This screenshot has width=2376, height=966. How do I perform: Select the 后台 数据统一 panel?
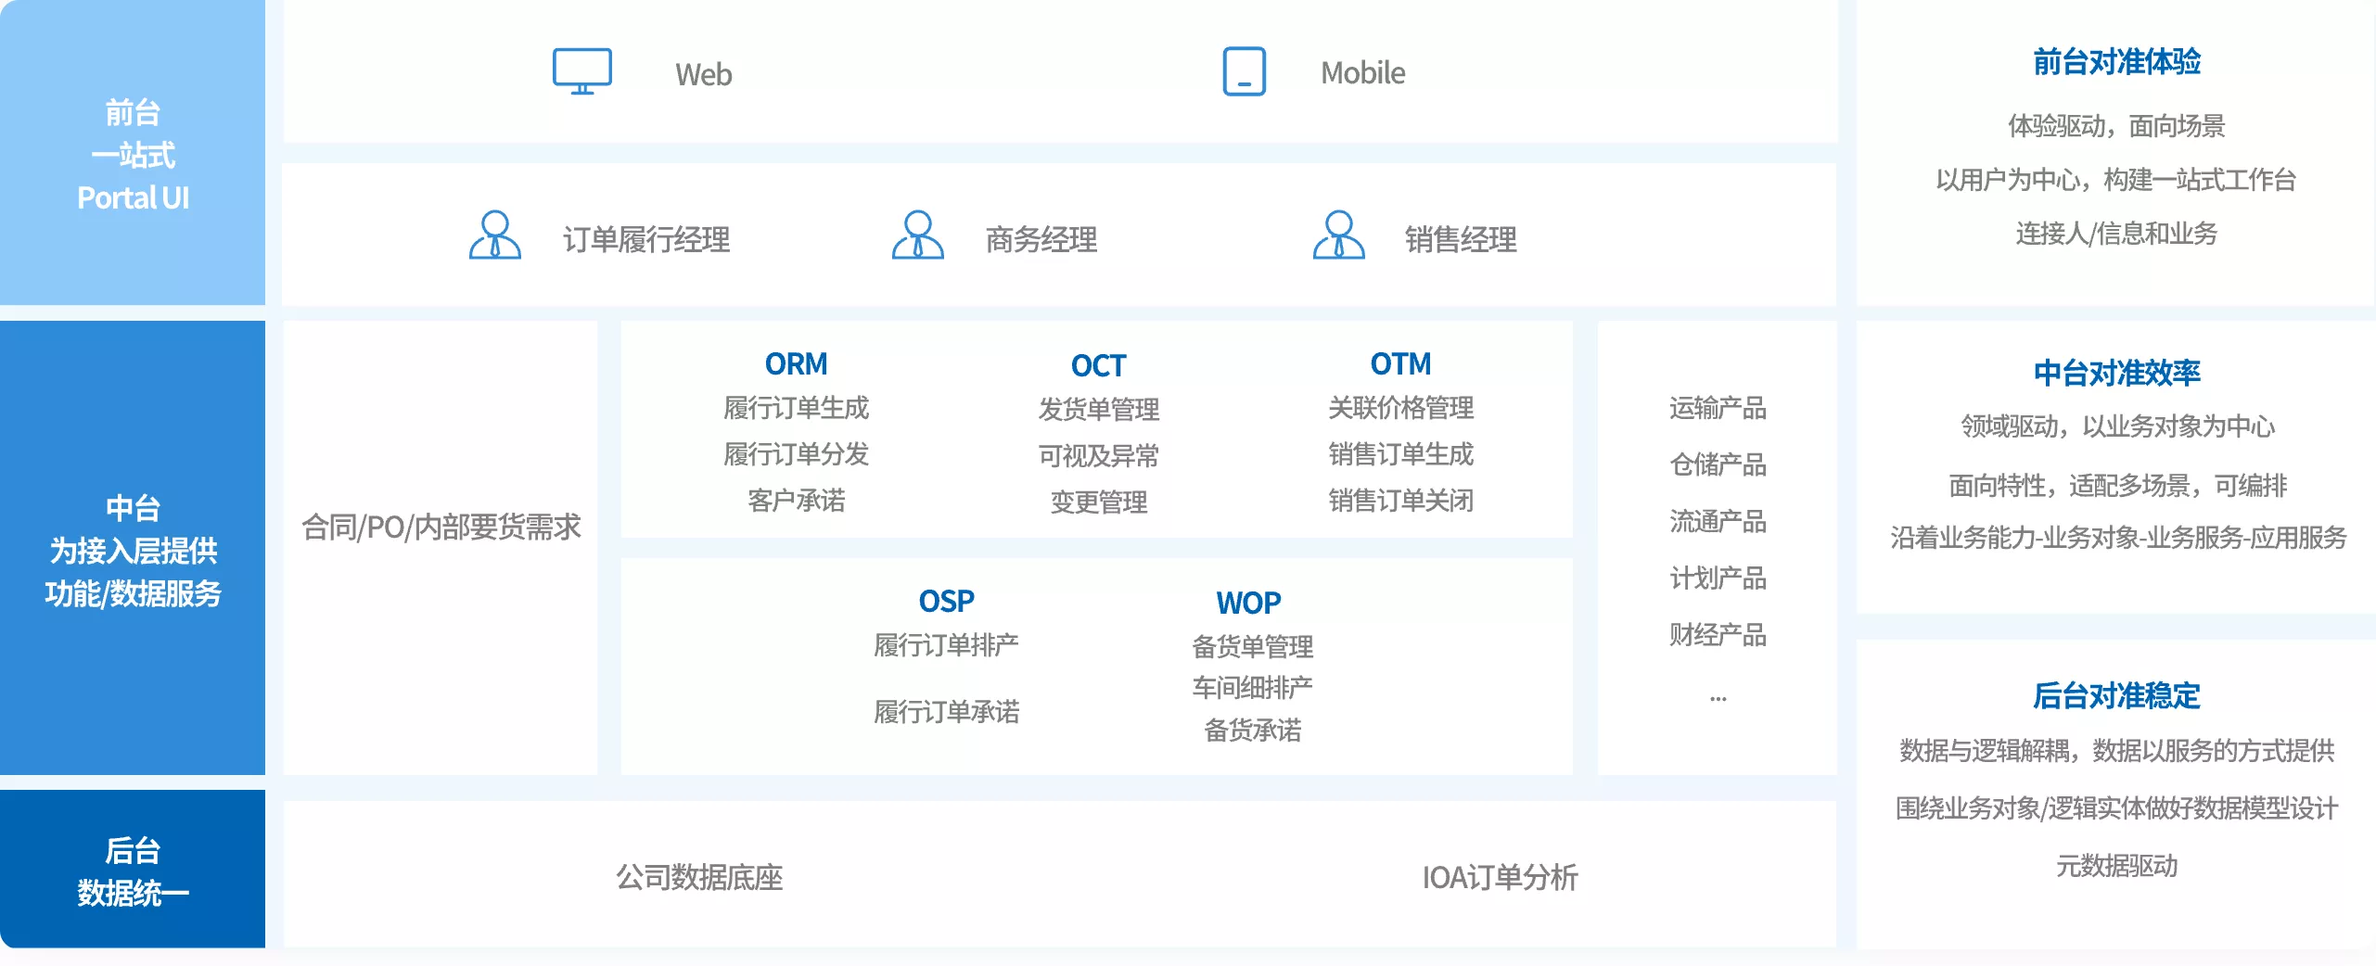[133, 870]
